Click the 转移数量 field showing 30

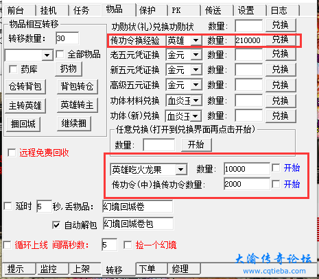coord(67,38)
